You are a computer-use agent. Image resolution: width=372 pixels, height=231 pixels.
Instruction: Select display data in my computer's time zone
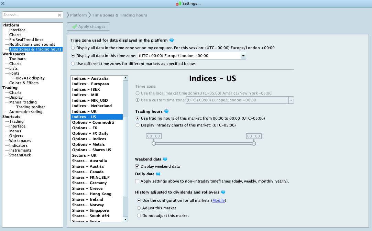coord(73,48)
